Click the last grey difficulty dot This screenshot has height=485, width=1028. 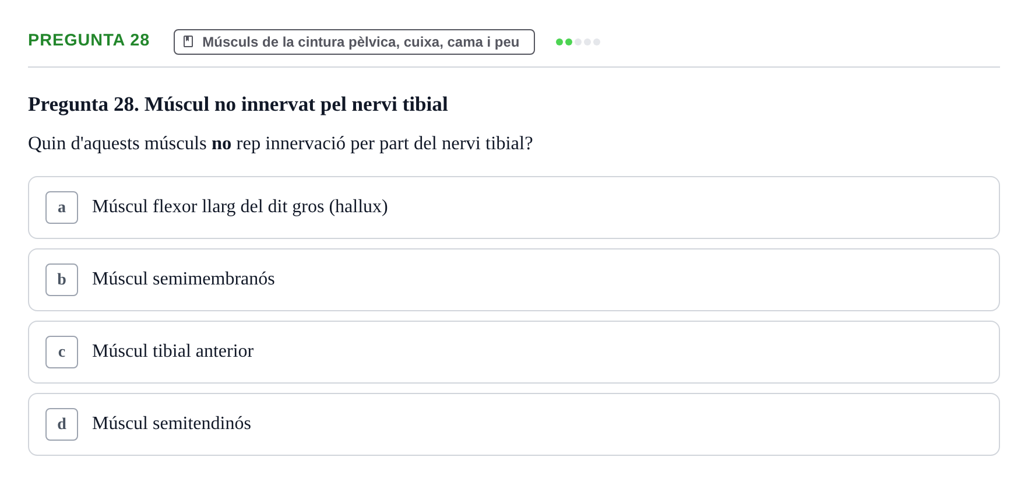[597, 42]
